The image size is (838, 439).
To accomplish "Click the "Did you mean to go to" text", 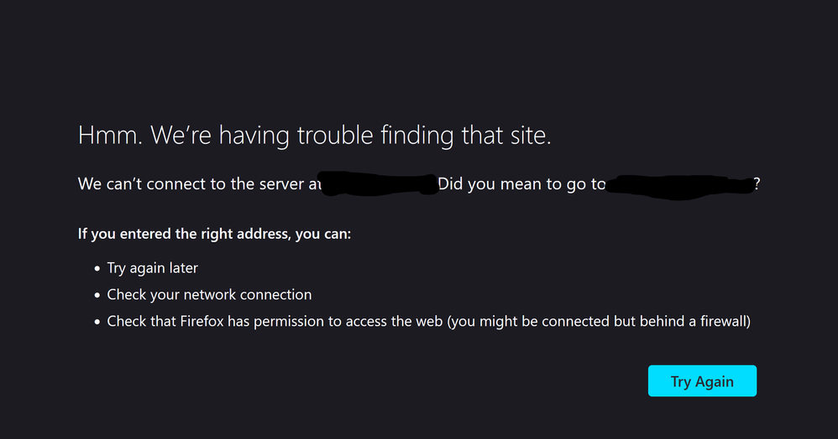I will tap(521, 184).
